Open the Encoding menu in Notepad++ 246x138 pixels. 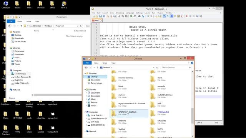[120, 13]
